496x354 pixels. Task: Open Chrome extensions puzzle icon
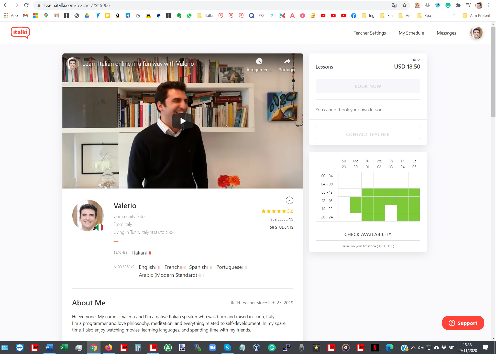pos(458,5)
